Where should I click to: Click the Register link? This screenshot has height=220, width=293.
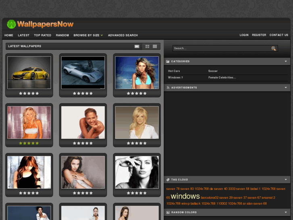click(259, 35)
